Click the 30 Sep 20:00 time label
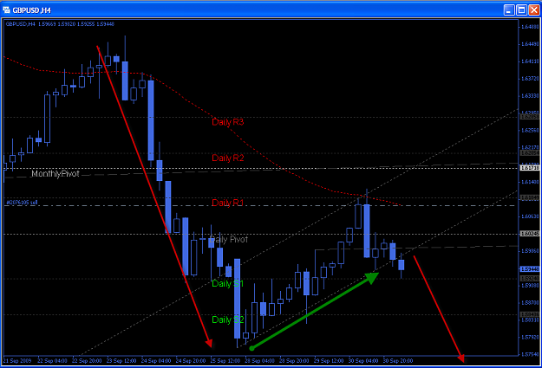This screenshot has height=368, width=542. tap(398, 361)
